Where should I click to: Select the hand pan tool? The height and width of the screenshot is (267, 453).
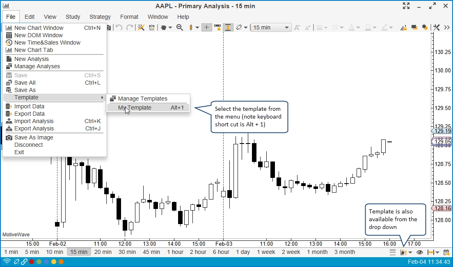[164, 27]
